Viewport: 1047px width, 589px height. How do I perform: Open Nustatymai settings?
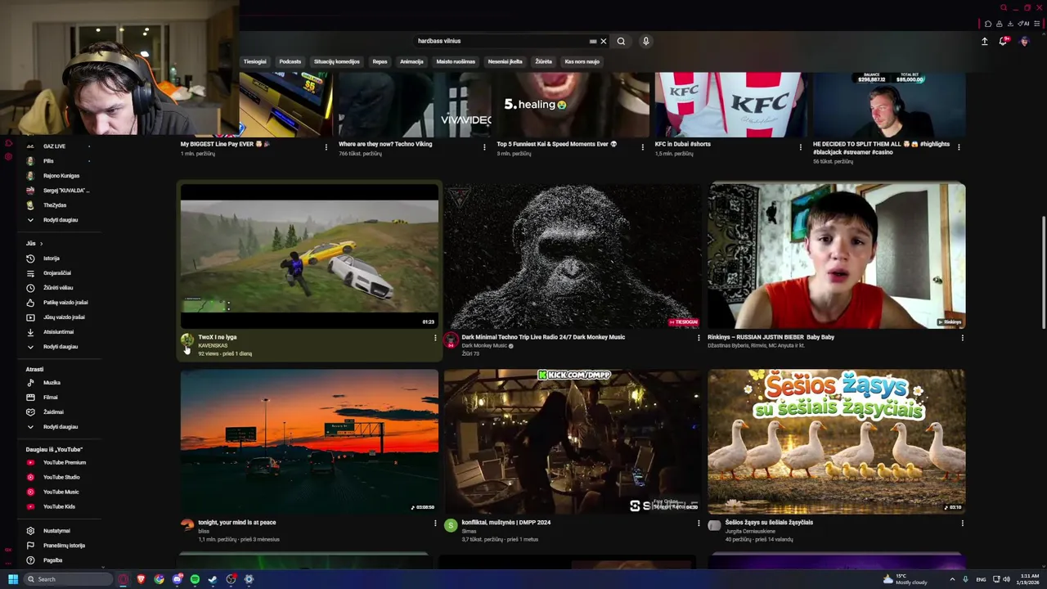pos(56,531)
